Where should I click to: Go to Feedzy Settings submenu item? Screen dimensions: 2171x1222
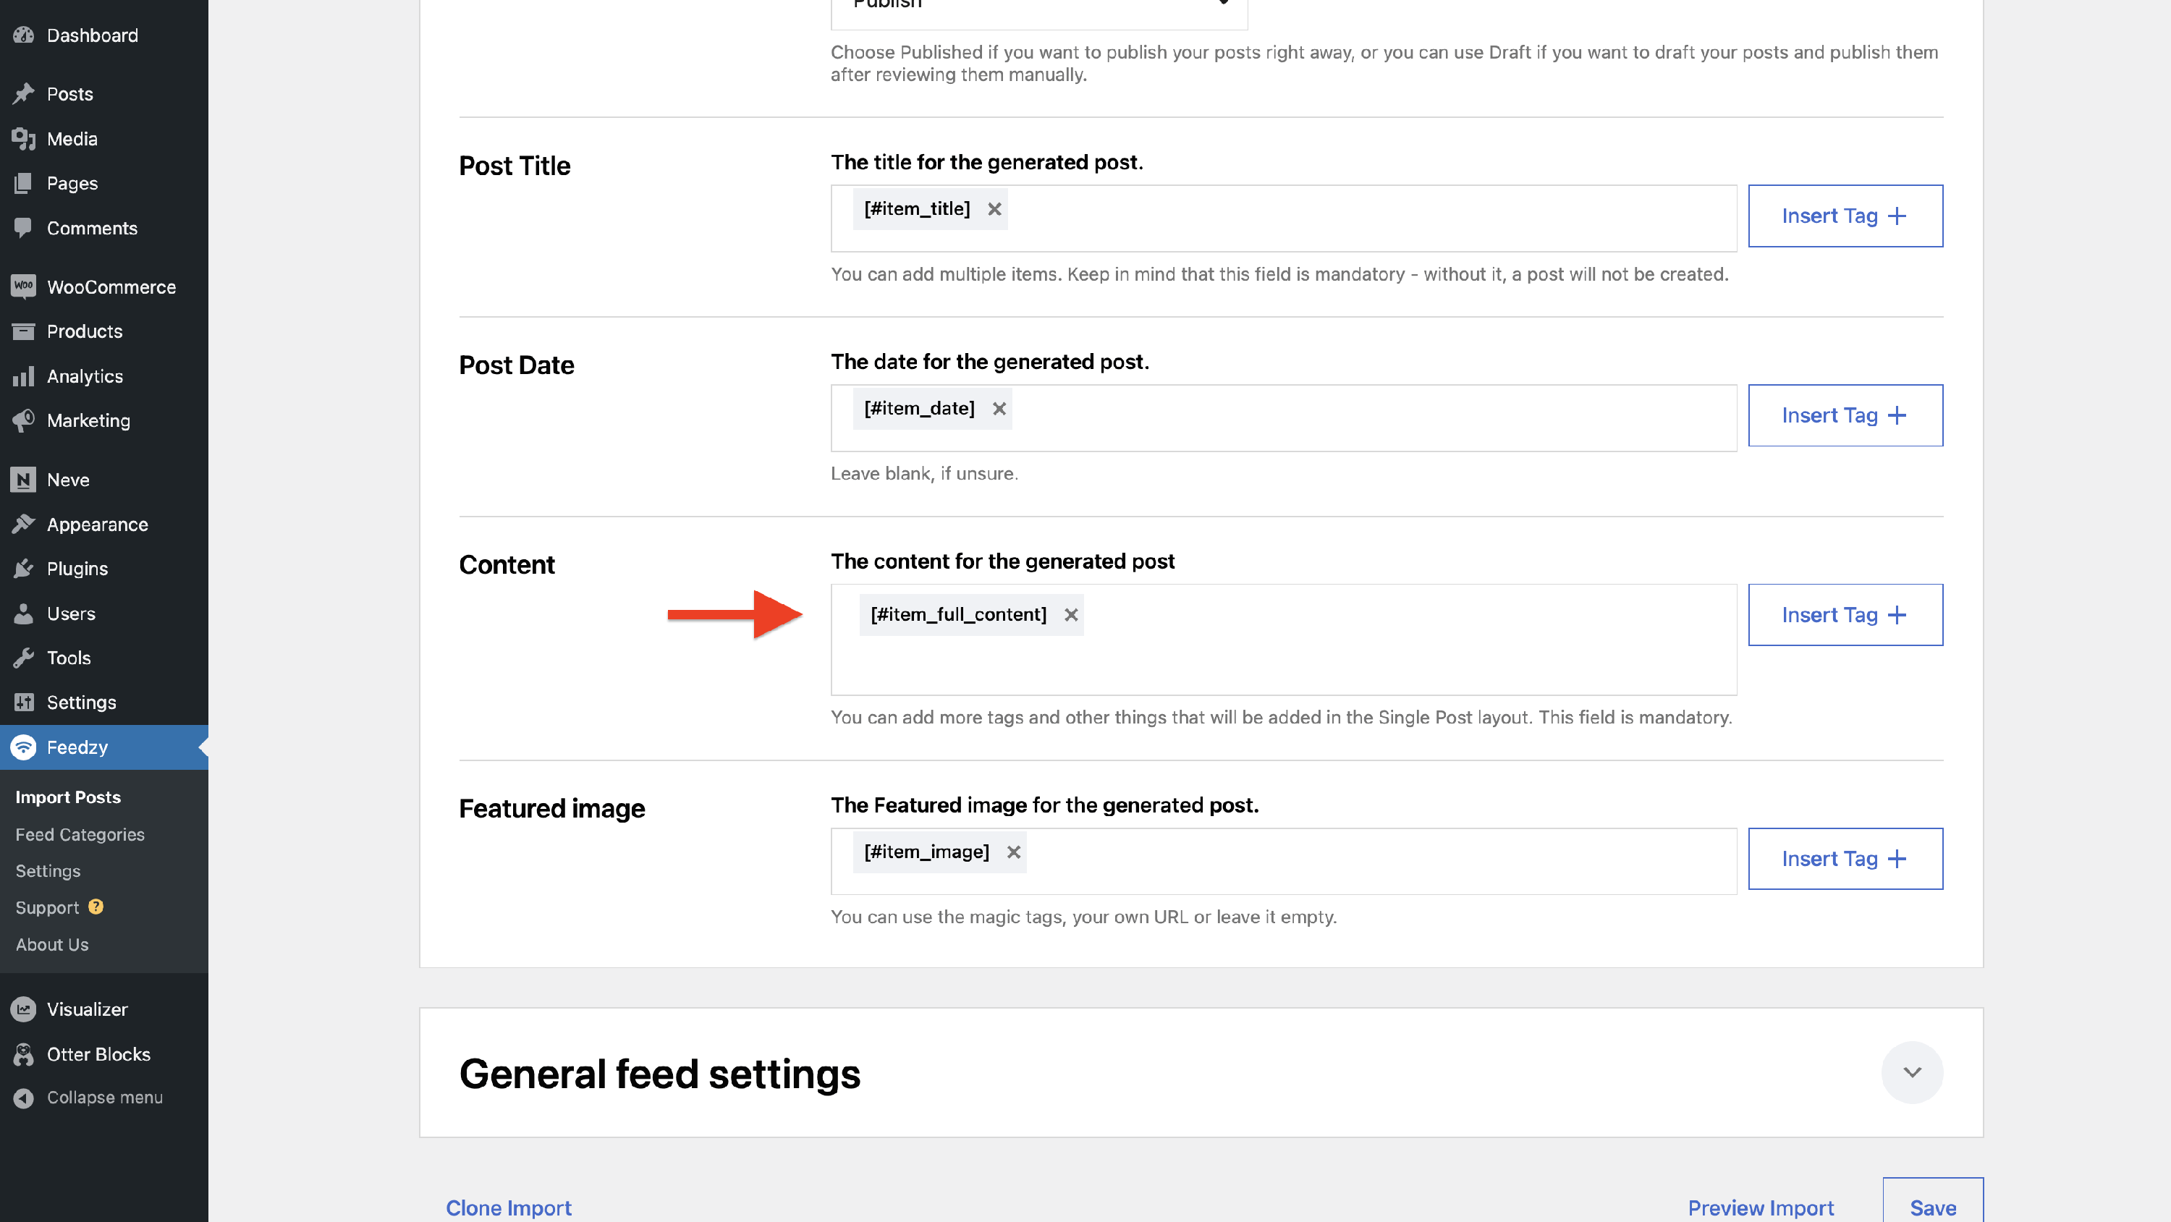click(x=48, y=871)
